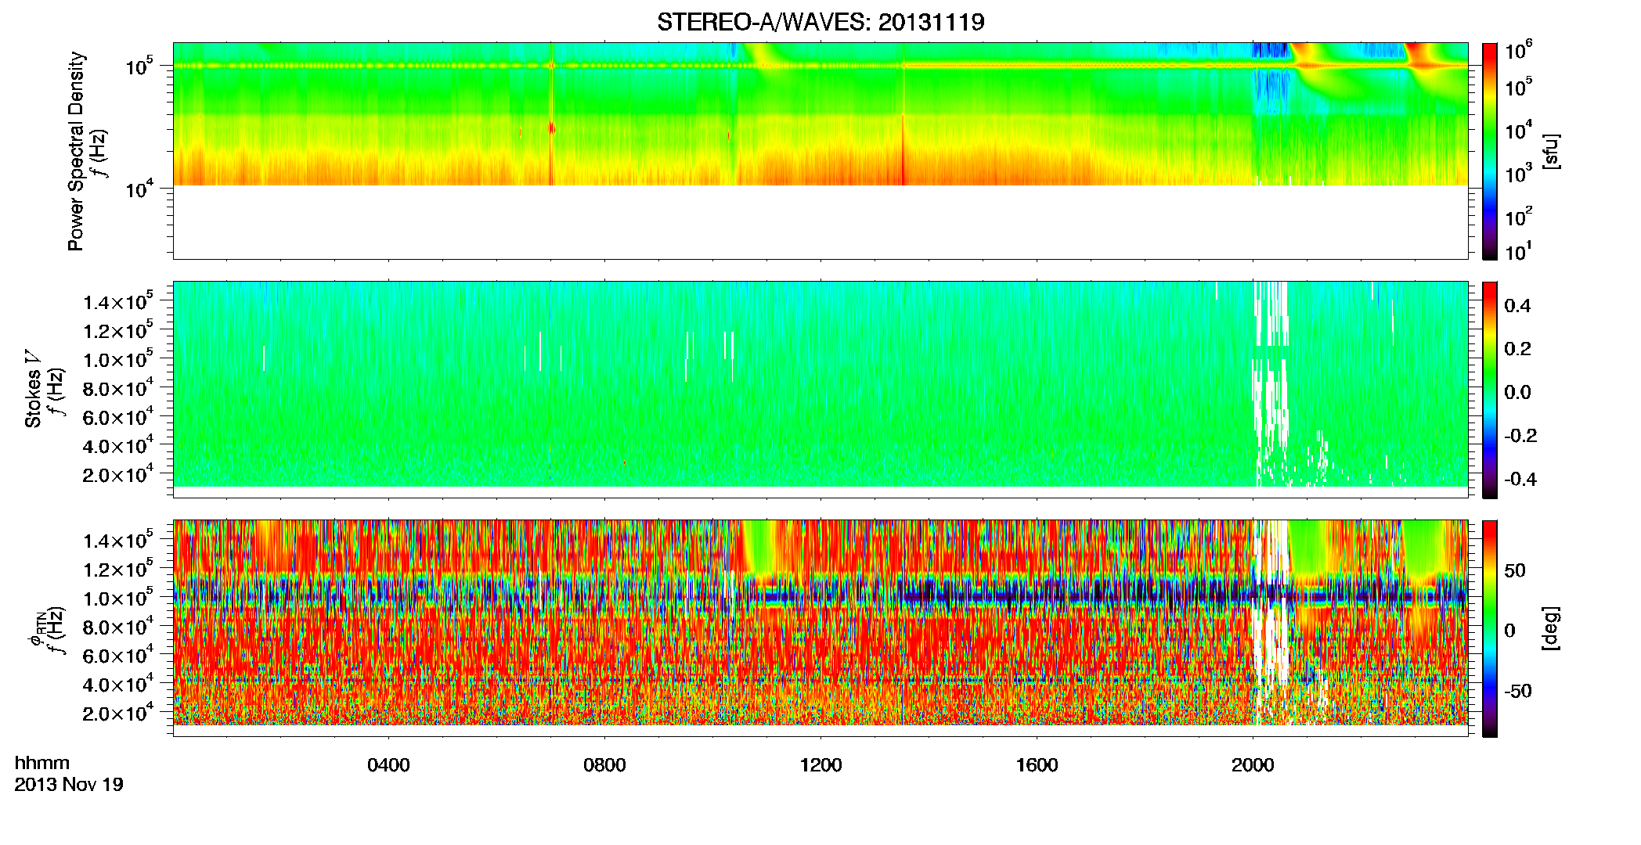Screen dimensions: 1641x845
Task: Click the Power Spectral Density axis label
Action: tap(76, 151)
